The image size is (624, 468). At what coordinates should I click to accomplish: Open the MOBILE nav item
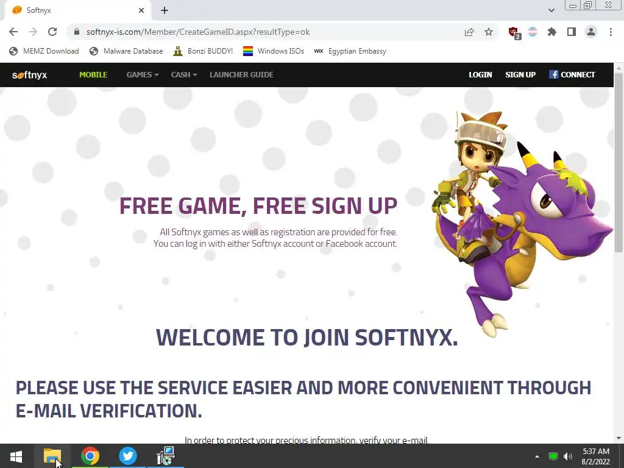pyautogui.click(x=93, y=75)
